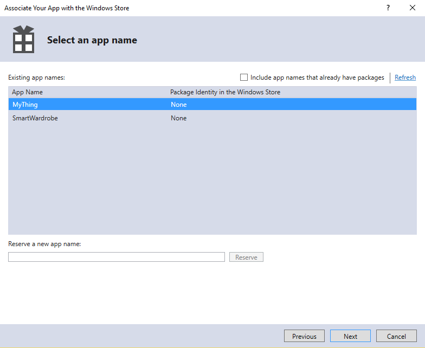Select the MyThing app name row

coord(25,105)
